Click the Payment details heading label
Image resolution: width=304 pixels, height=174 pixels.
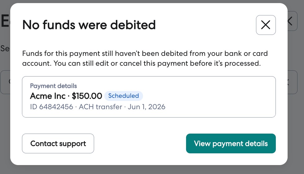pyautogui.click(x=54, y=86)
